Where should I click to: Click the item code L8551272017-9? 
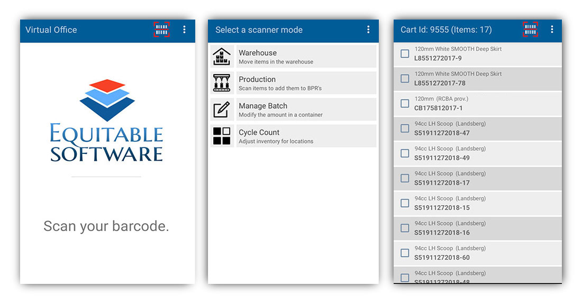coord(438,58)
